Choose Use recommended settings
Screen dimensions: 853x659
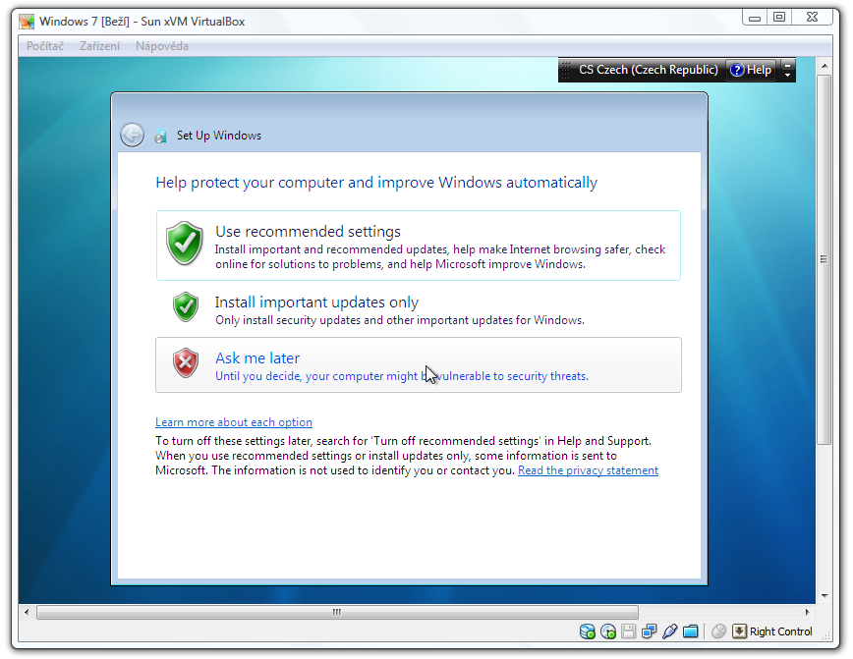[x=419, y=246]
